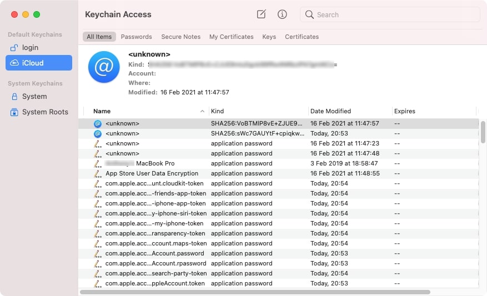Open the Secure Notes tab
The width and height of the screenshot is (487, 296).
point(181,37)
